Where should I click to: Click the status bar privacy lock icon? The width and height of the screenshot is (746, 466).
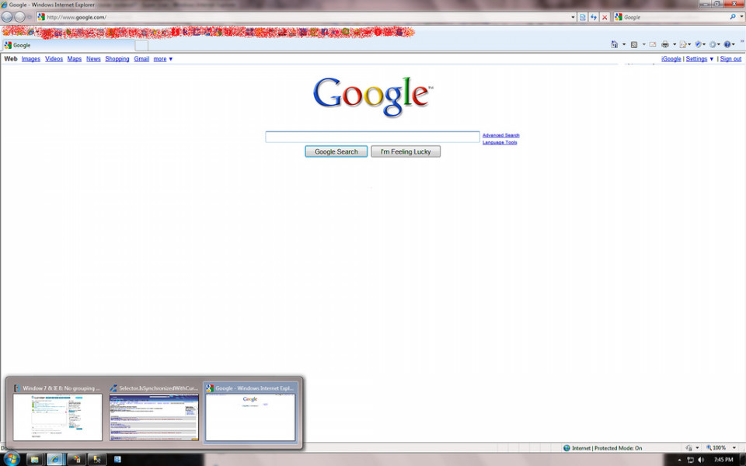click(x=689, y=448)
